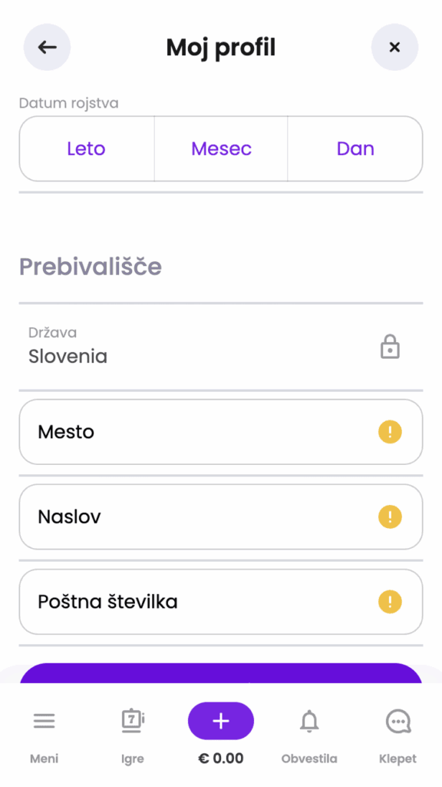Viewport: 442px width, 787px height.
Task: Open the Meni hamburger icon
Action: [x=44, y=721]
